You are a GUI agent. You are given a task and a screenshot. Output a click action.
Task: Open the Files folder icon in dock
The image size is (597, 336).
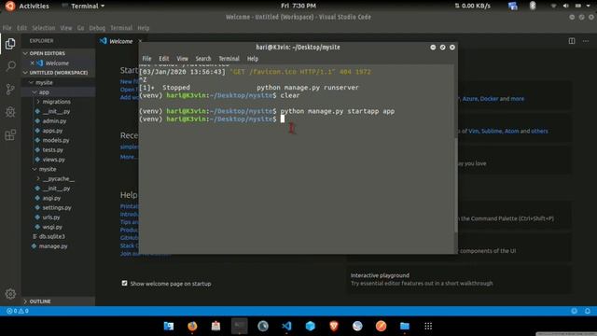405,326
